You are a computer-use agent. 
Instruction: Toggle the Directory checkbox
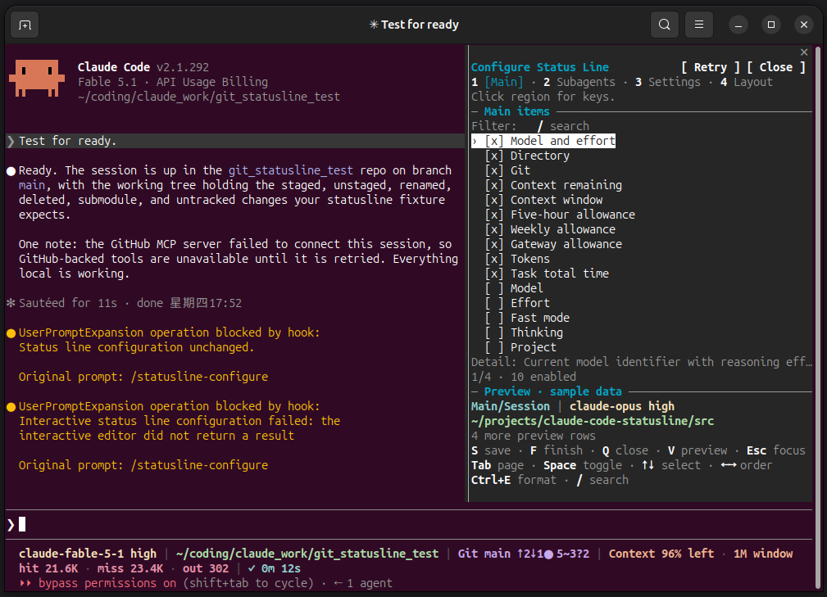493,156
